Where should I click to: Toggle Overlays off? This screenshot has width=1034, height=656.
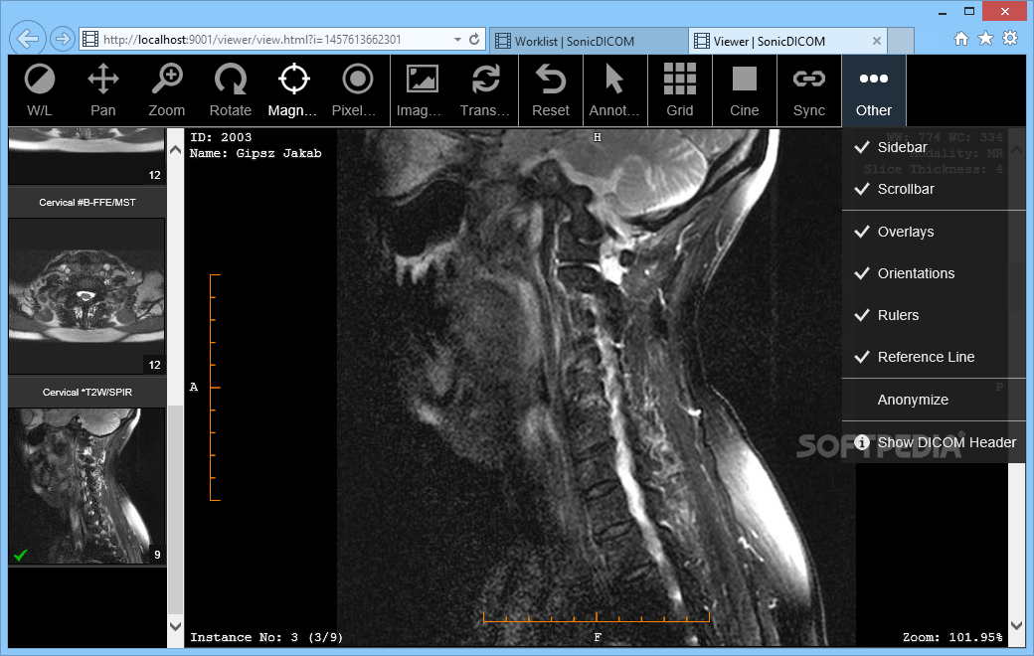point(934,232)
